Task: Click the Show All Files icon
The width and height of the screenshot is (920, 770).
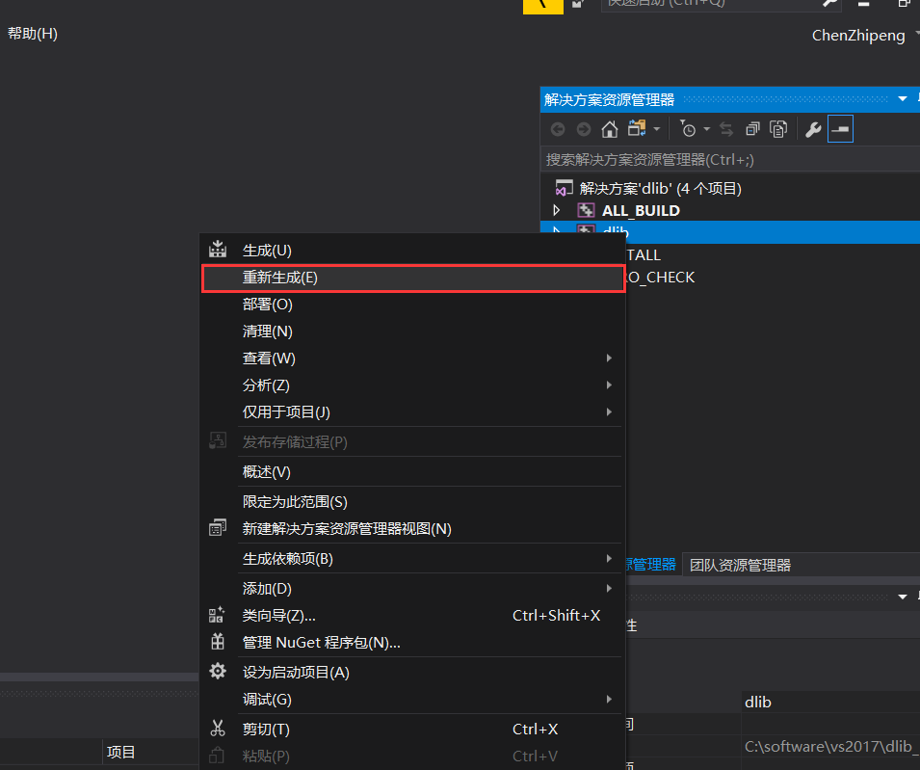Action: coord(778,129)
